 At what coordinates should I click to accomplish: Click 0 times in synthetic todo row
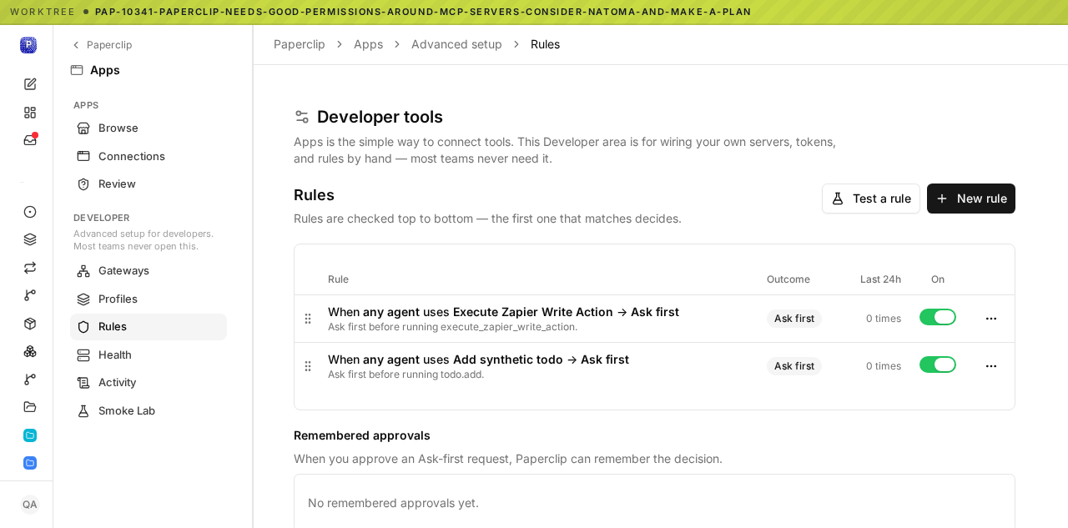(x=884, y=366)
